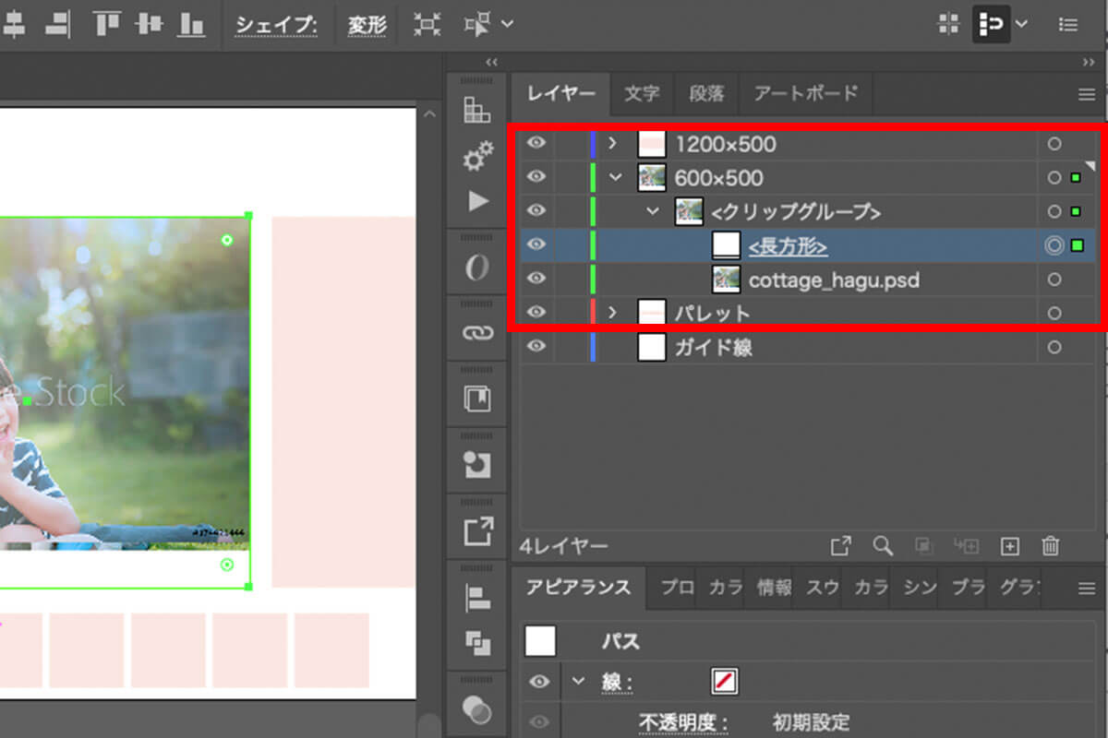Viewport: 1108px width, 738px height.
Task: Collapse the 600×500 layer
Action: click(x=616, y=177)
